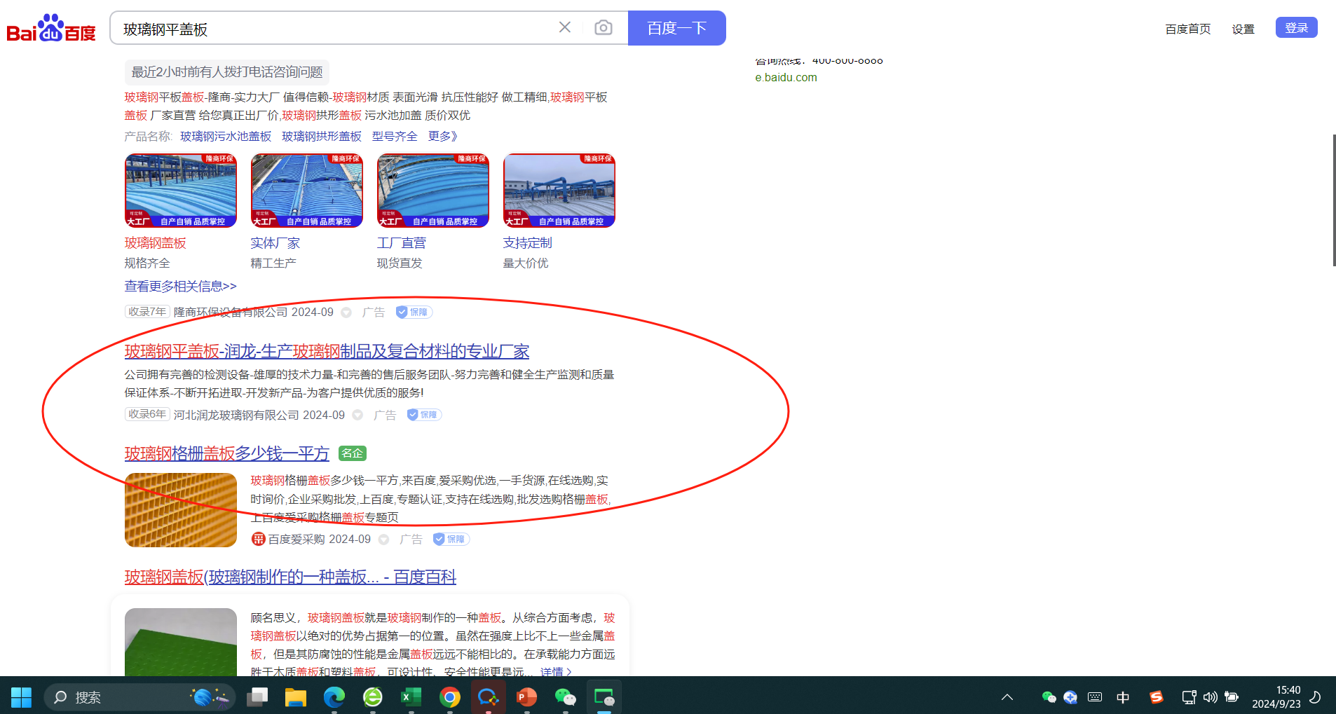Open the 玻璃钢平盖板-润龙 result link
Screen dimensions: 1336x714
pos(327,351)
